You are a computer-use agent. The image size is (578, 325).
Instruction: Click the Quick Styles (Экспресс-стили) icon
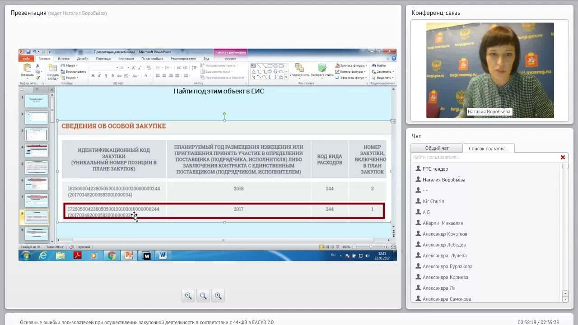pos(322,68)
